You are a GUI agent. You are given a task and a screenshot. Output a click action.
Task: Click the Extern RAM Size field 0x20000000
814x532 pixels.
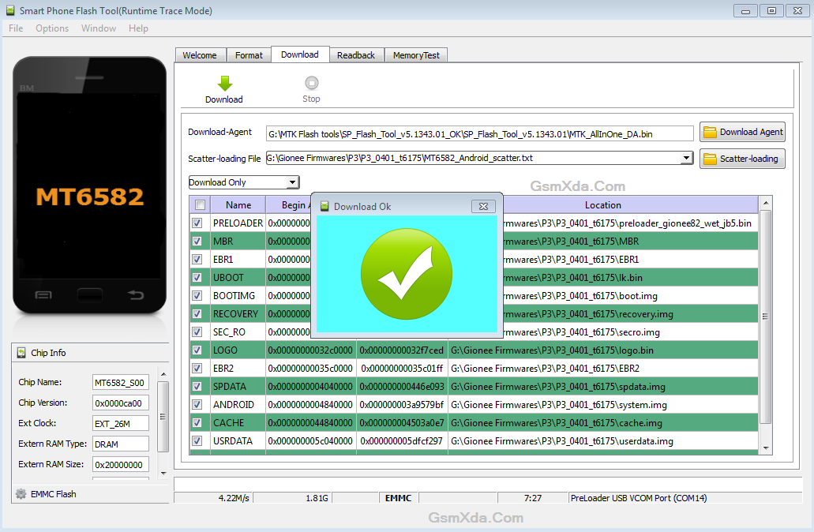pos(121,465)
